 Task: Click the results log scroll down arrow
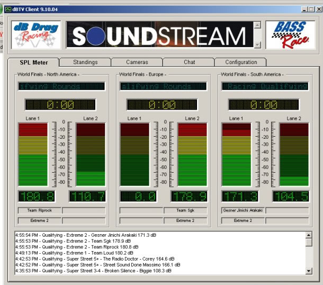tap(309, 271)
